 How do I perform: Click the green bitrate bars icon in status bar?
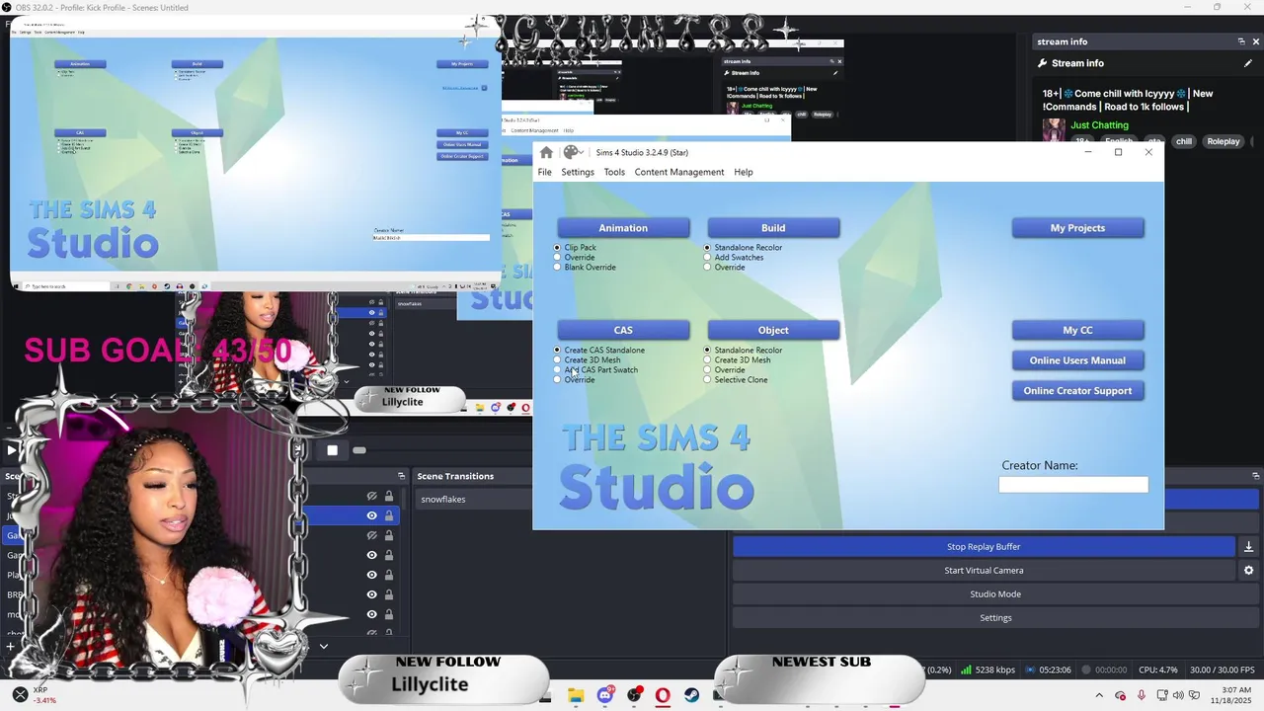click(x=966, y=670)
